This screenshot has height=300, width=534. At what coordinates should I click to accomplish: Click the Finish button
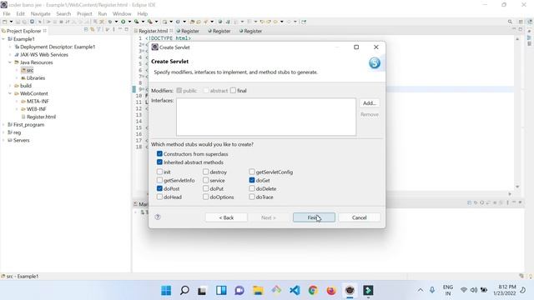coord(314,217)
